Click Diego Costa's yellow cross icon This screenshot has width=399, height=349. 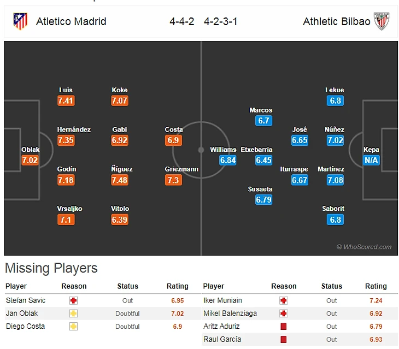[73, 327]
